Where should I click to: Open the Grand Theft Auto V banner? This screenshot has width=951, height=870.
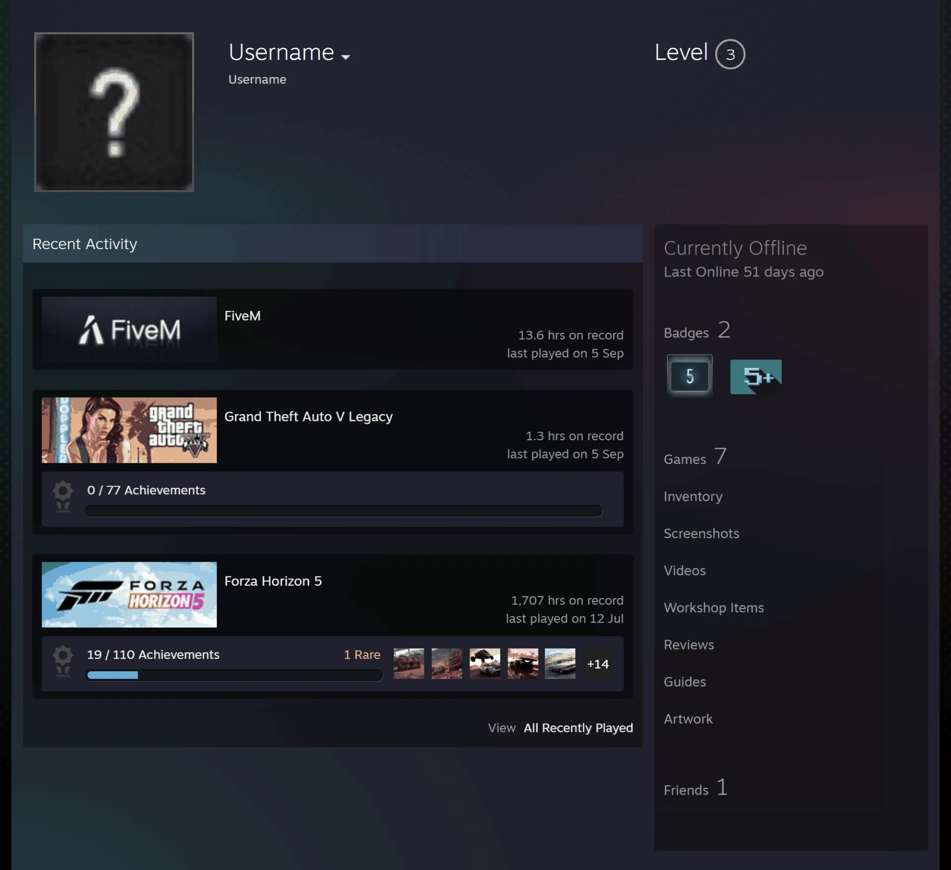click(129, 430)
